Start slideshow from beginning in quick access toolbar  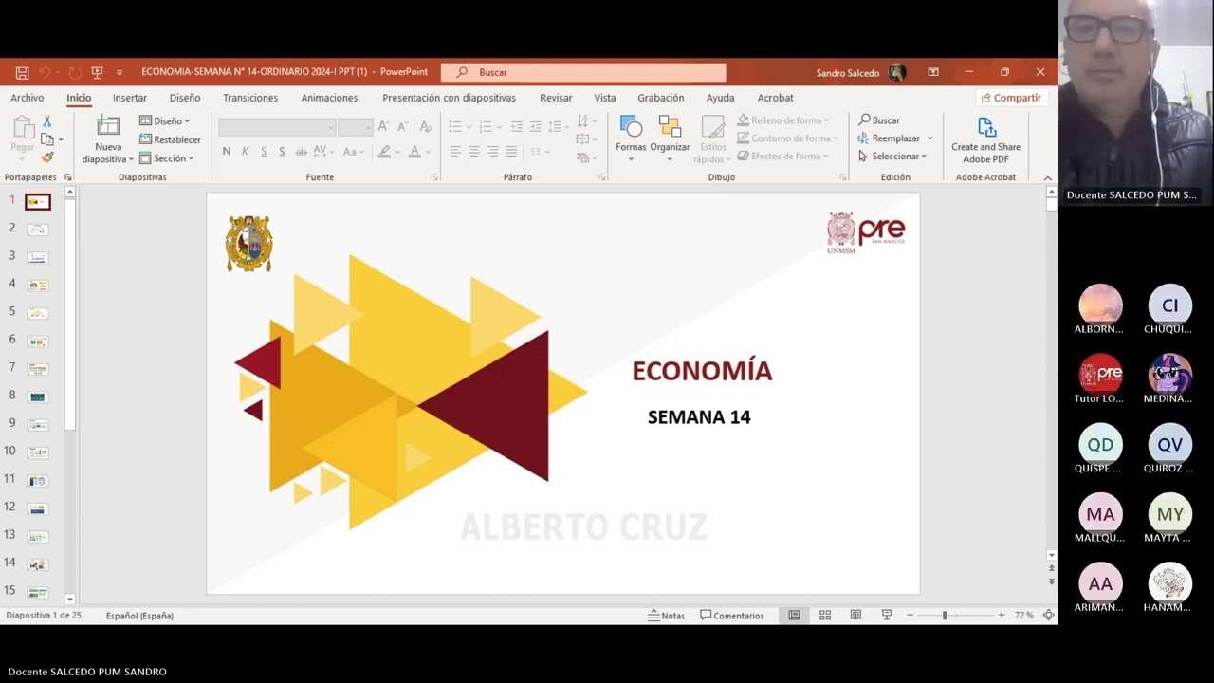pos(96,72)
